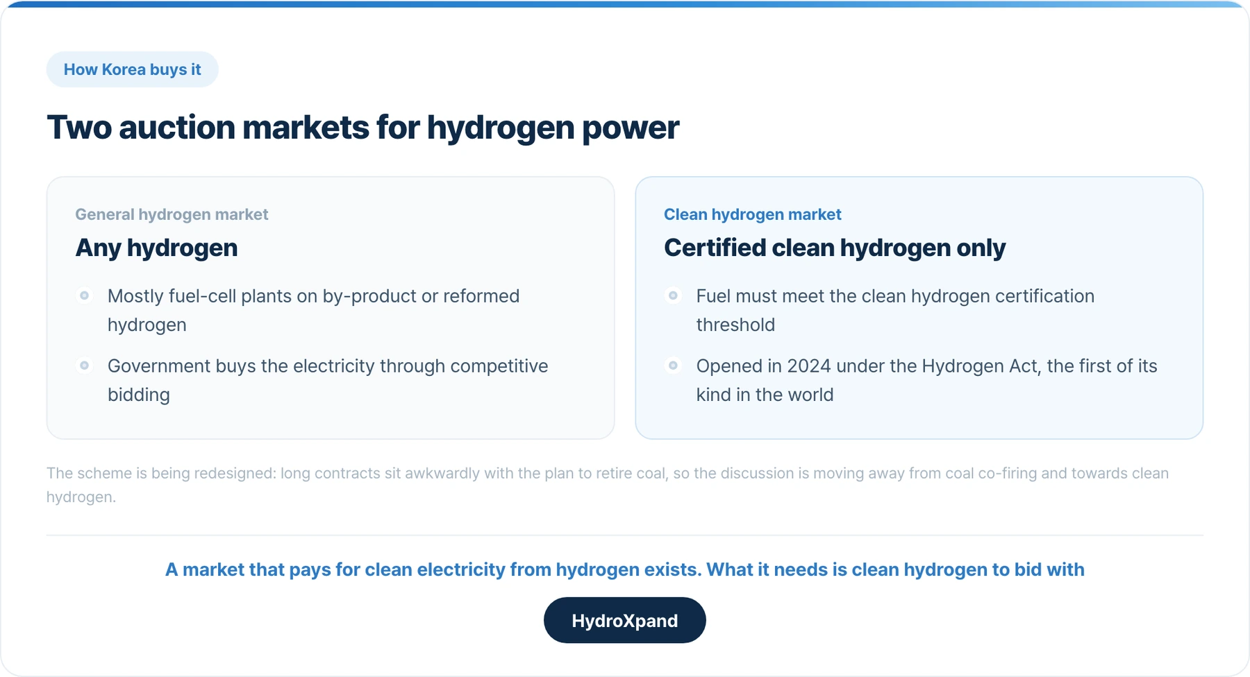This screenshot has width=1250, height=677.
Task: Click the blue 'A market that pays for clean electricity' statement
Action: coord(624,569)
